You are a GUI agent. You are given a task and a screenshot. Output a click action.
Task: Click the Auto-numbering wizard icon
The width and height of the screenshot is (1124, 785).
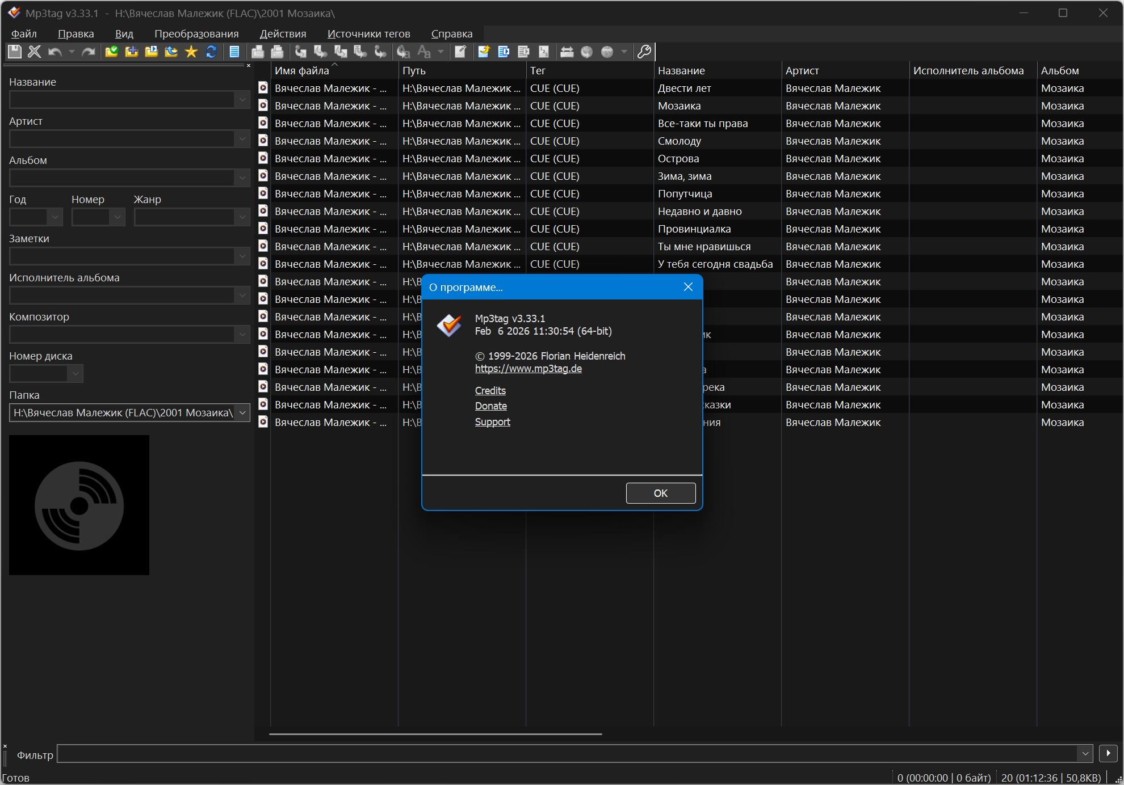(x=543, y=52)
